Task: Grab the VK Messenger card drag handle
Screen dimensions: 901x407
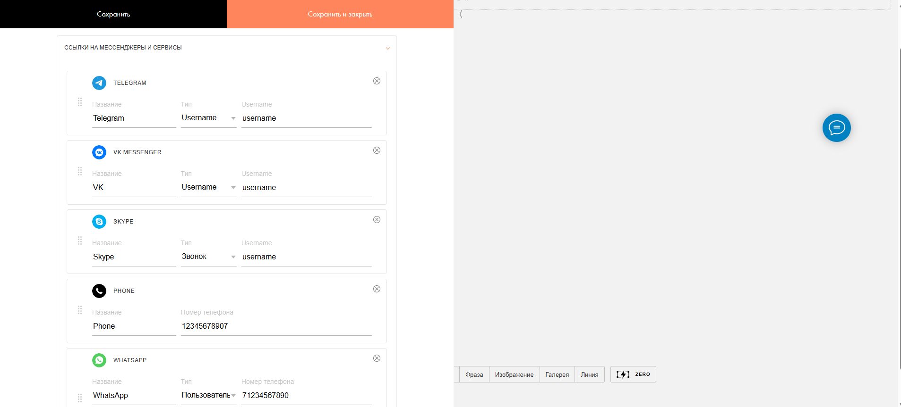Action: (80, 171)
